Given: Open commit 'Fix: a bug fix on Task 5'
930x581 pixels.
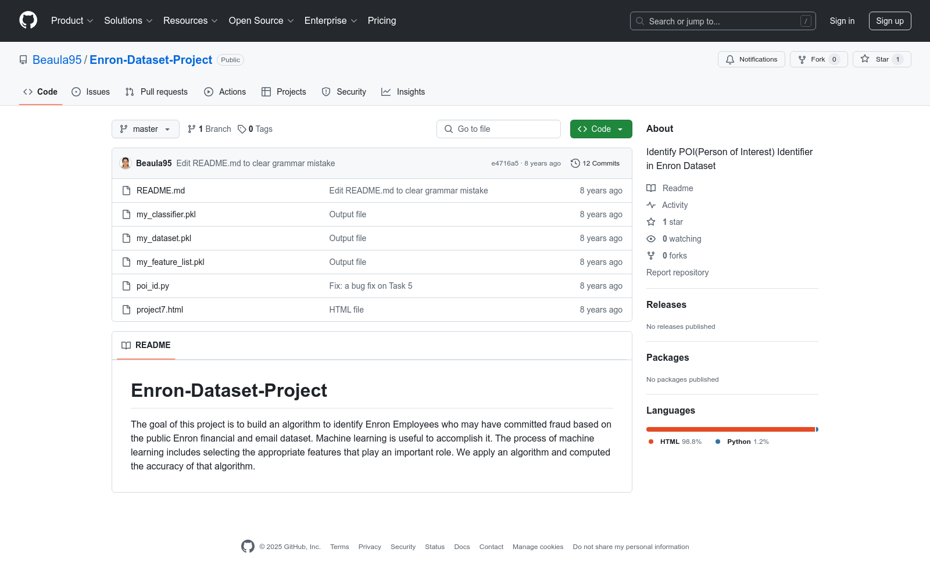Looking at the screenshot, I should [371, 286].
